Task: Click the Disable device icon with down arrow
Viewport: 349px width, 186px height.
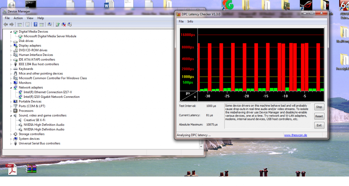Action: (70, 25)
